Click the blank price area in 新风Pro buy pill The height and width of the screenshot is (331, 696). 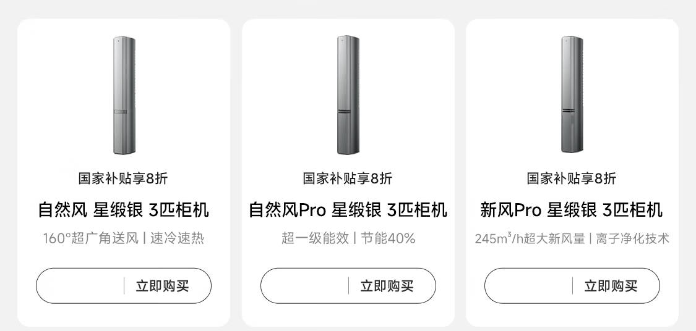(x=529, y=286)
